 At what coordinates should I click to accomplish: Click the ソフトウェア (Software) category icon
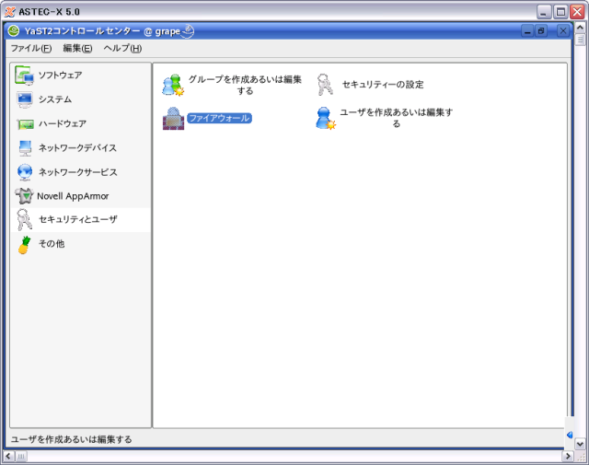pos(25,76)
